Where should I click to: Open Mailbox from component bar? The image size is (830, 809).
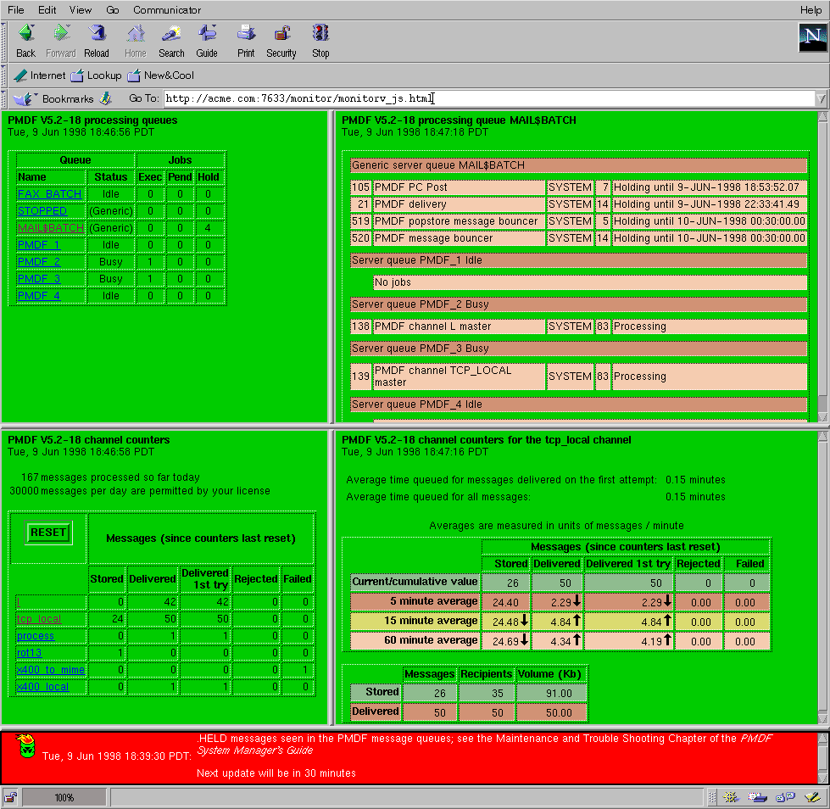[757, 797]
